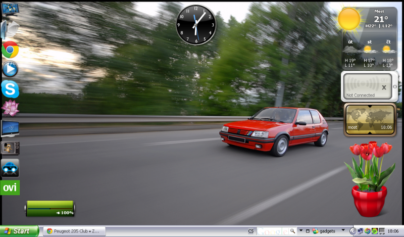The image size is (404, 237).
Task: Show hidden tray icons with the round arrow
Action: click(352, 231)
